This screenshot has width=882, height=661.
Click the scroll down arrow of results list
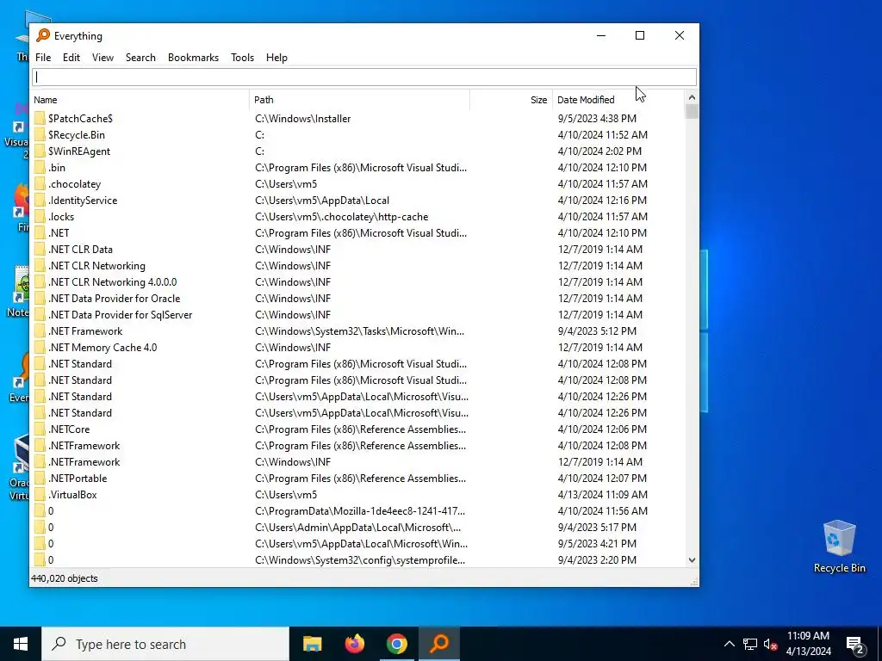pos(692,559)
